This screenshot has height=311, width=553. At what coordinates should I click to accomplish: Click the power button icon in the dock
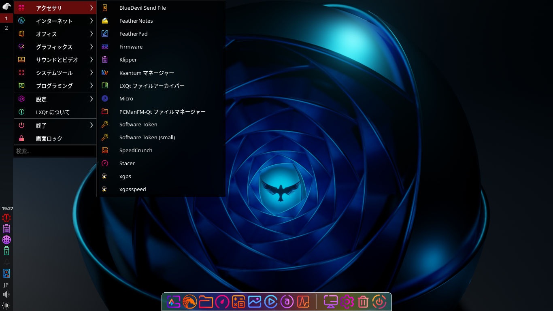(x=379, y=302)
